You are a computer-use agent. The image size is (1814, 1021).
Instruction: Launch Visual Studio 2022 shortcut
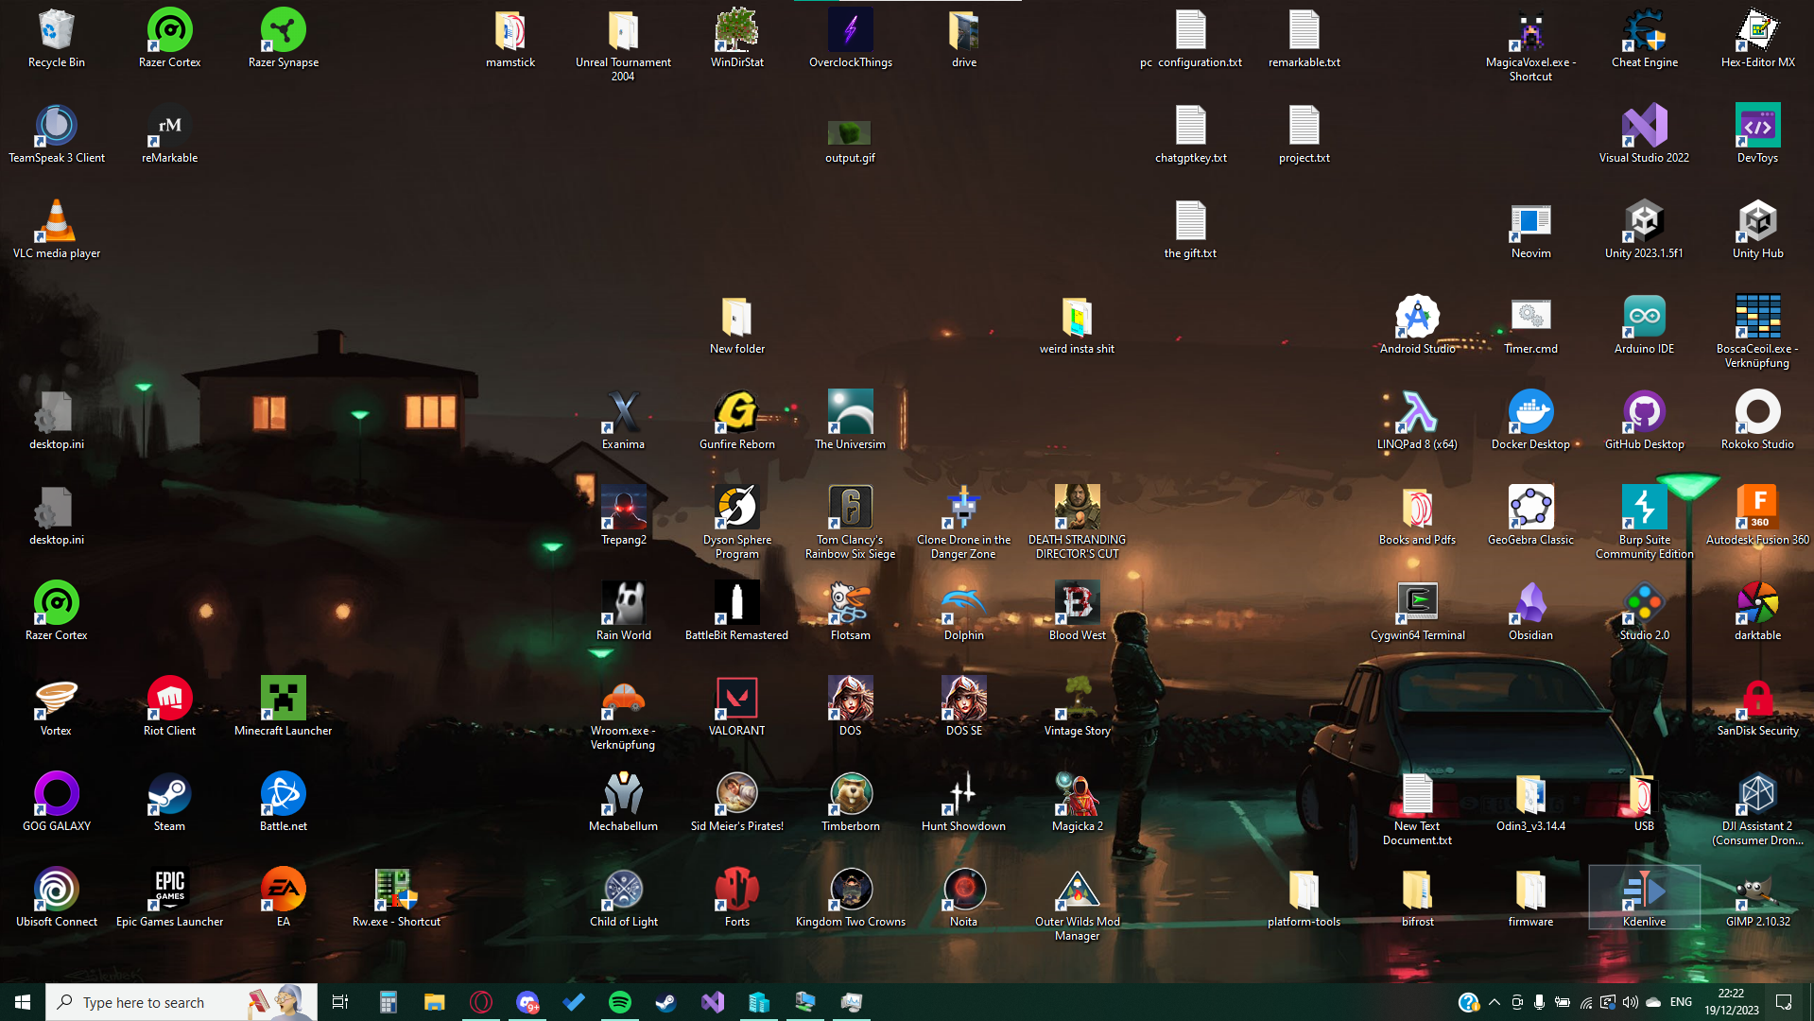coord(1645,133)
